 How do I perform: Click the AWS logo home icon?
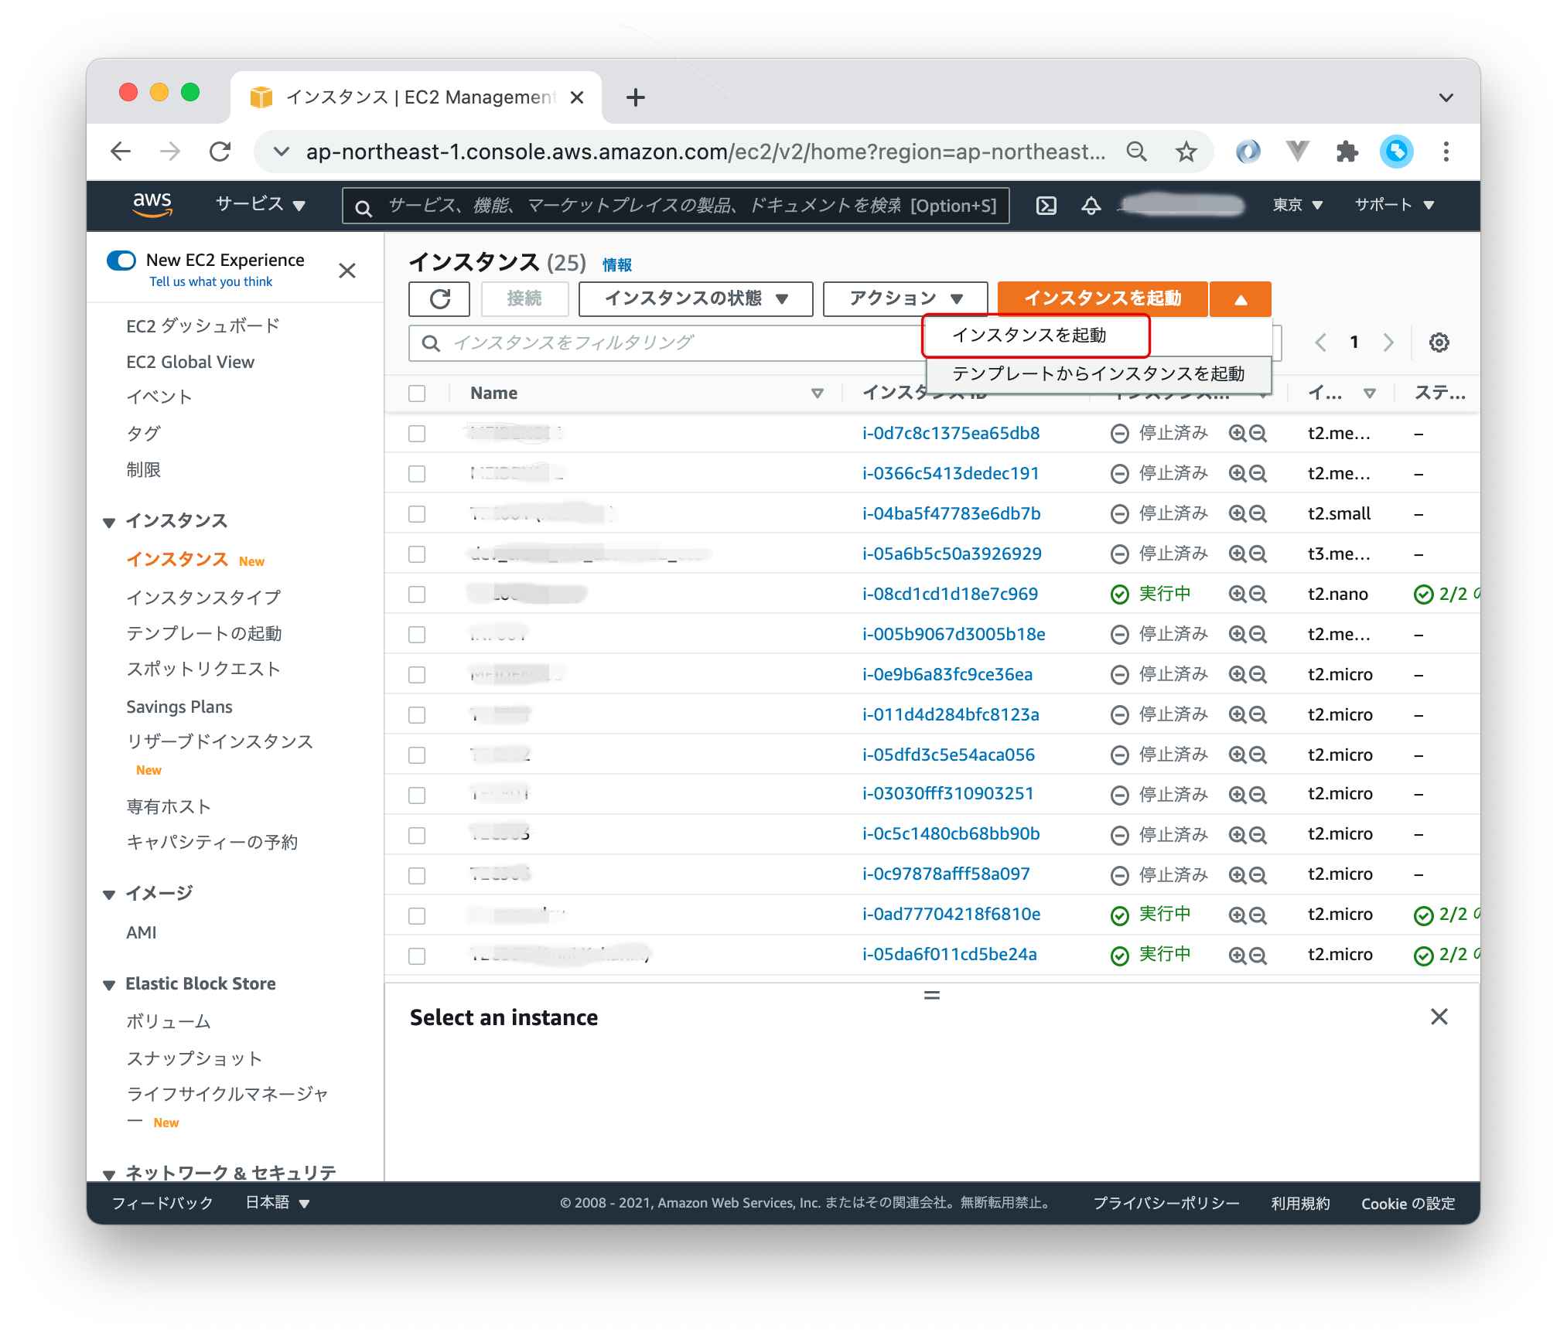[152, 205]
